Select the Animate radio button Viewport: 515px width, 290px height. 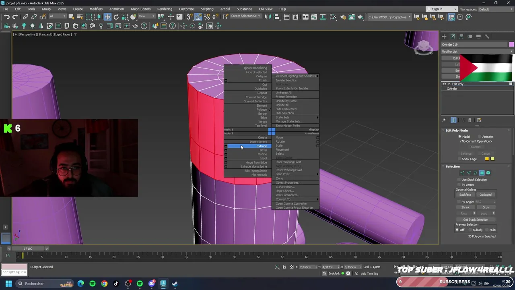tap(480, 137)
